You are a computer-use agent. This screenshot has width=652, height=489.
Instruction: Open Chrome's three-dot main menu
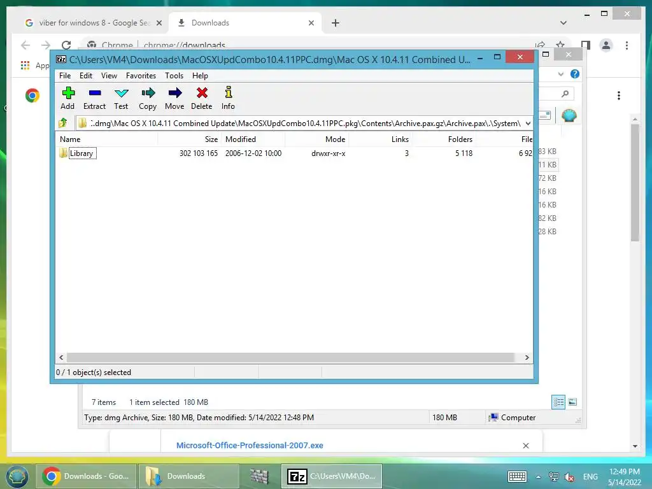[x=627, y=45]
